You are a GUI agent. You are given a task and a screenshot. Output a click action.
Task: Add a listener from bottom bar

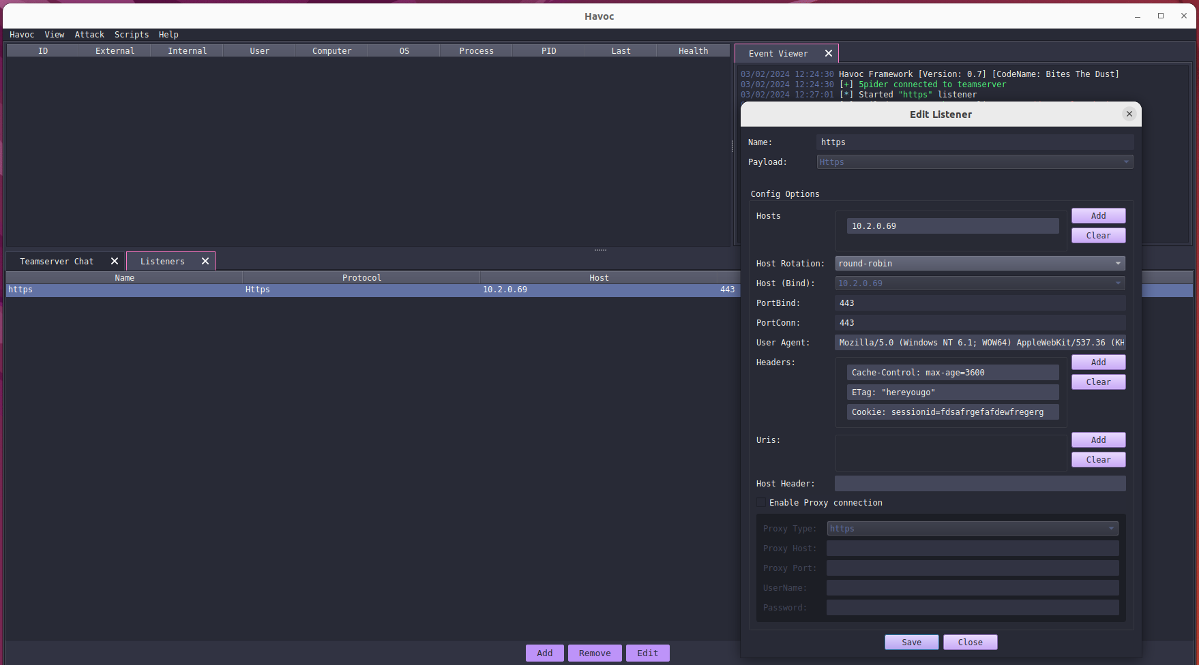[x=545, y=653]
